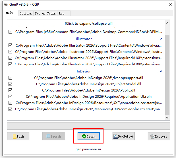Open the Pop-up Tools tab
The image size is (176, 158).
pyautogui.click(x=45, y=13)
